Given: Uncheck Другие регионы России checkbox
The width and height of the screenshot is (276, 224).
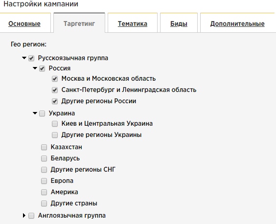Looking at the screenshot, I should [55, 101].
